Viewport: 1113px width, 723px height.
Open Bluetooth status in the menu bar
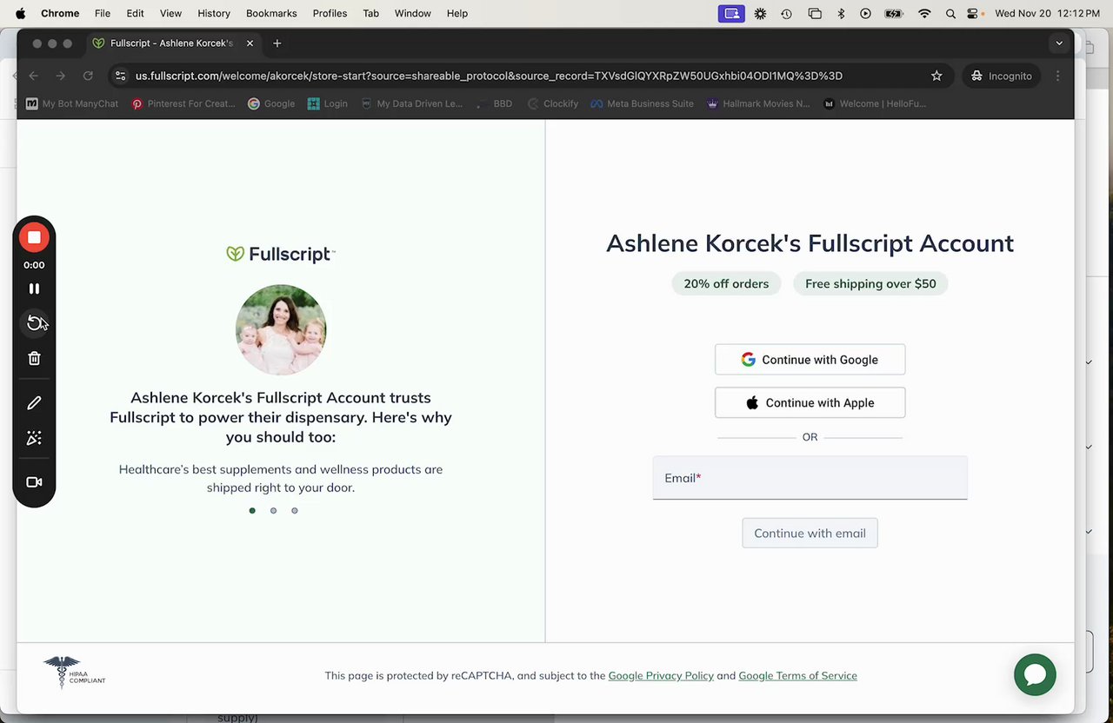click(x=841, y=13)
